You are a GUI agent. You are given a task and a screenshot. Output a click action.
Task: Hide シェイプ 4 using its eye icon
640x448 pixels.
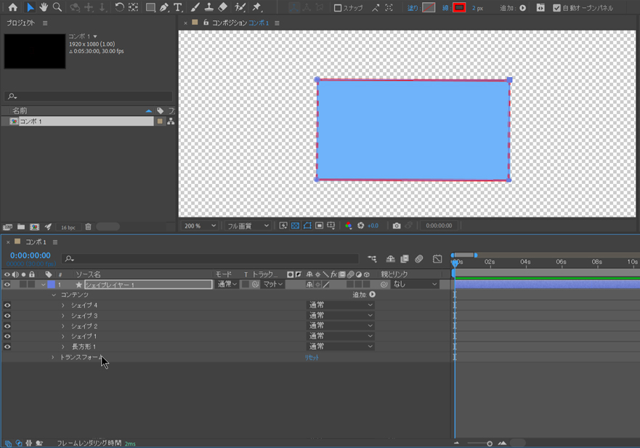point(7,305)
